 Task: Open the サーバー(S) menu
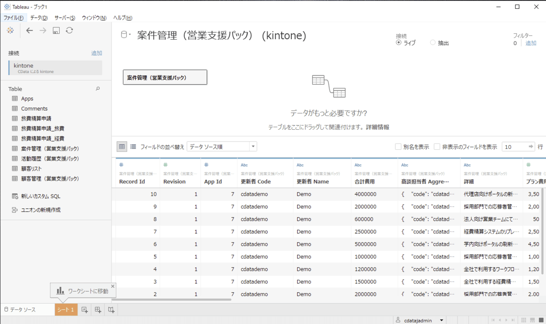coord(65,18)
